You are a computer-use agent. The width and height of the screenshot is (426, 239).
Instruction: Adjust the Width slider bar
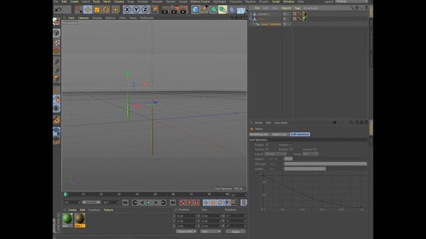coord(325,169)
